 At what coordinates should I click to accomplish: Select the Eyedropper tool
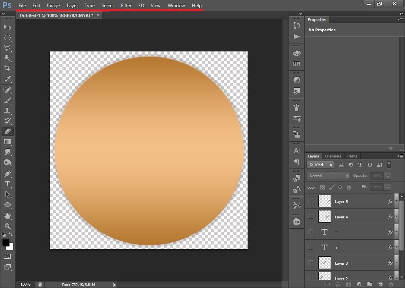(8, 79)
